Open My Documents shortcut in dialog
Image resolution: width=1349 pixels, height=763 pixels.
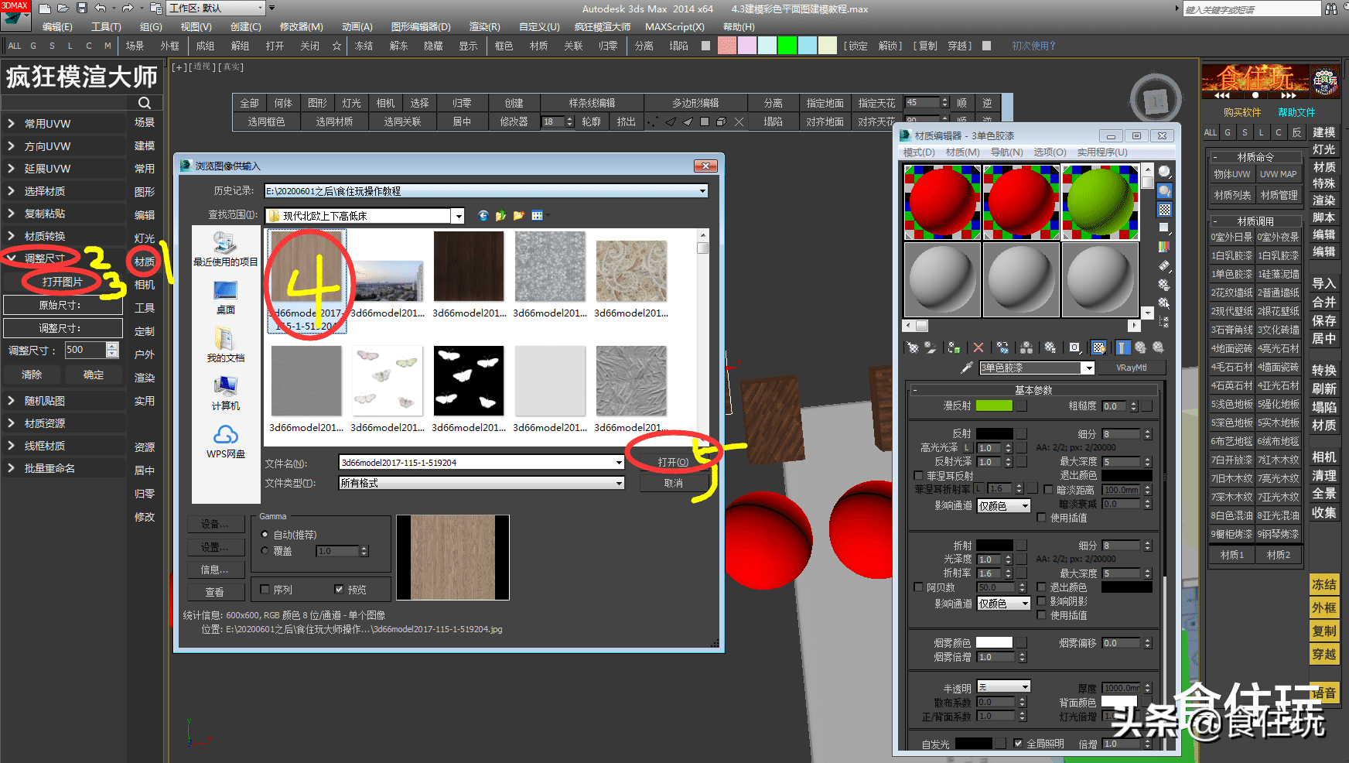coord(225,345)
